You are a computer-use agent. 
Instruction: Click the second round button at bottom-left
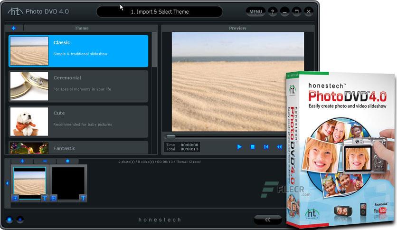[x=20, y=220]
